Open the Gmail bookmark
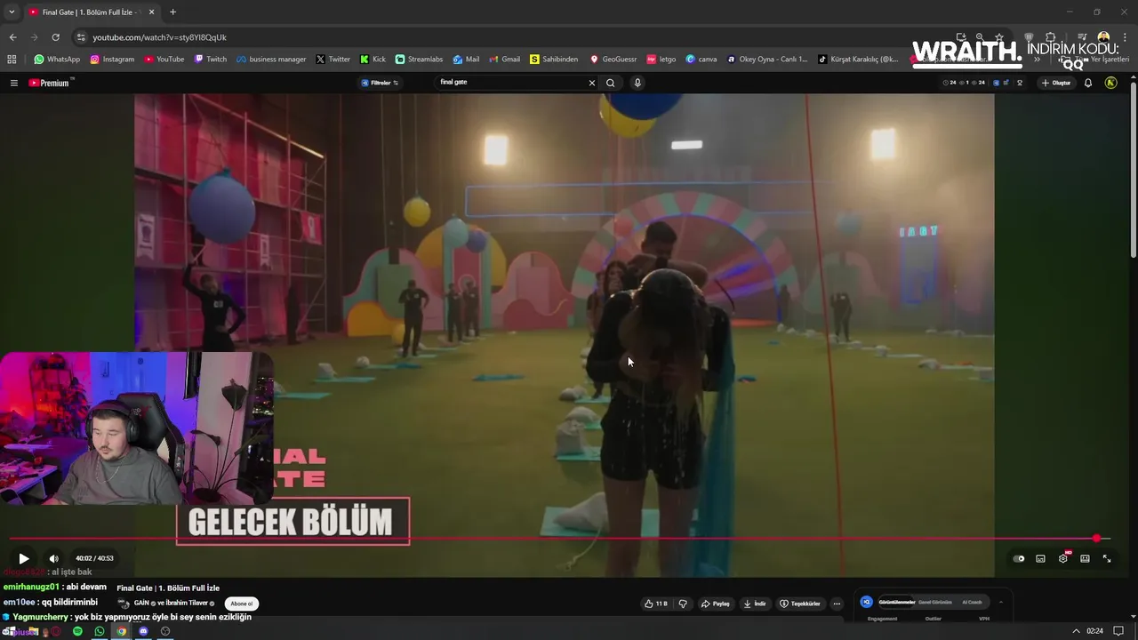 (505, 60)
